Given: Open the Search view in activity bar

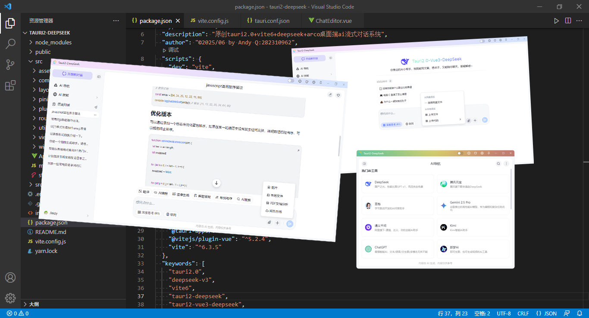Looking at the screenshot, I should [10, 44].
